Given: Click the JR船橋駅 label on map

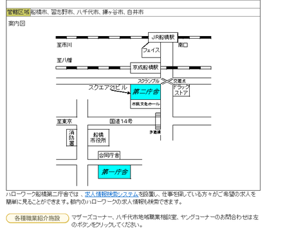Looking at the screenshot, I should (x=163, y=37).
